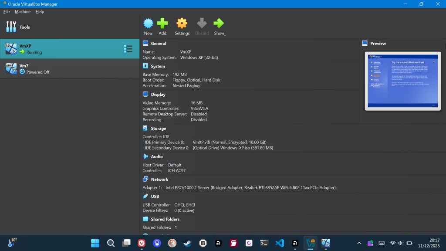Open Settings via the orange gear icon
The height and width of the screenshot is (251, 446).
coord(182,24)
